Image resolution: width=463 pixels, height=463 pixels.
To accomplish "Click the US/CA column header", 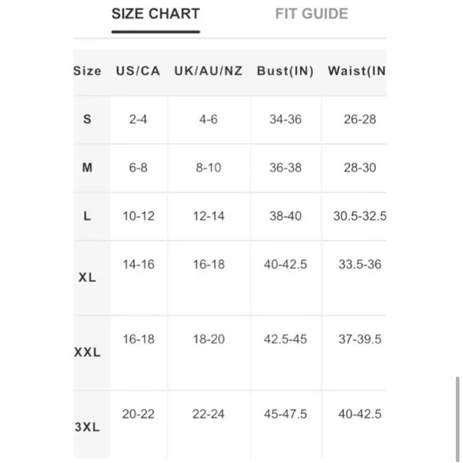I will 138,71.
